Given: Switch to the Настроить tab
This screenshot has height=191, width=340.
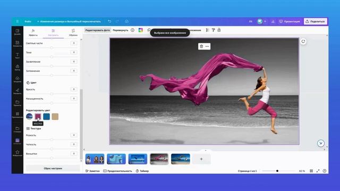Looking at the screenshot, I should point(53,32).
